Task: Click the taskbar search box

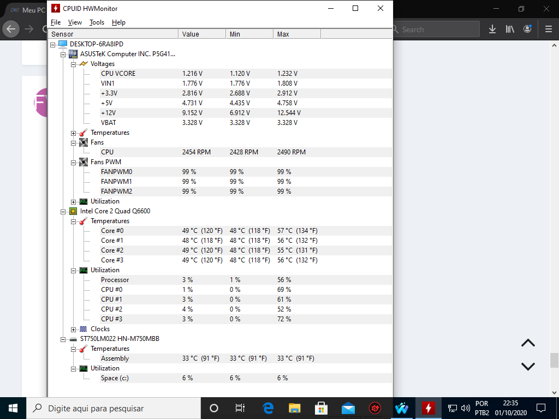Action: (114, 408)
